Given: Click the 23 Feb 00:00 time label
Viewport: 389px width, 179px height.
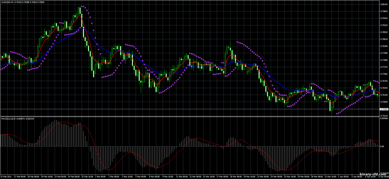Looking at the screenshot, I should point(60,177).
